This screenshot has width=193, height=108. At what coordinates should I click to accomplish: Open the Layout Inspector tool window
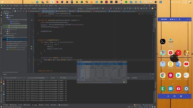[148, 105]
